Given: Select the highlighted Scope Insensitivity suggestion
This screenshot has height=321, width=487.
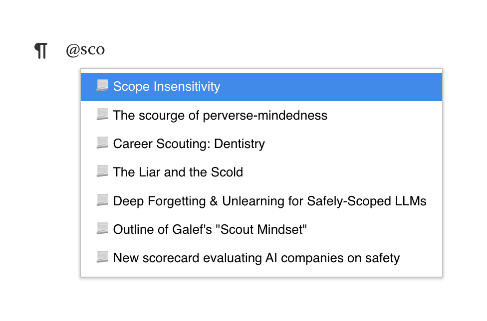Looking at the screenshot, I should (x=261, y=87).
